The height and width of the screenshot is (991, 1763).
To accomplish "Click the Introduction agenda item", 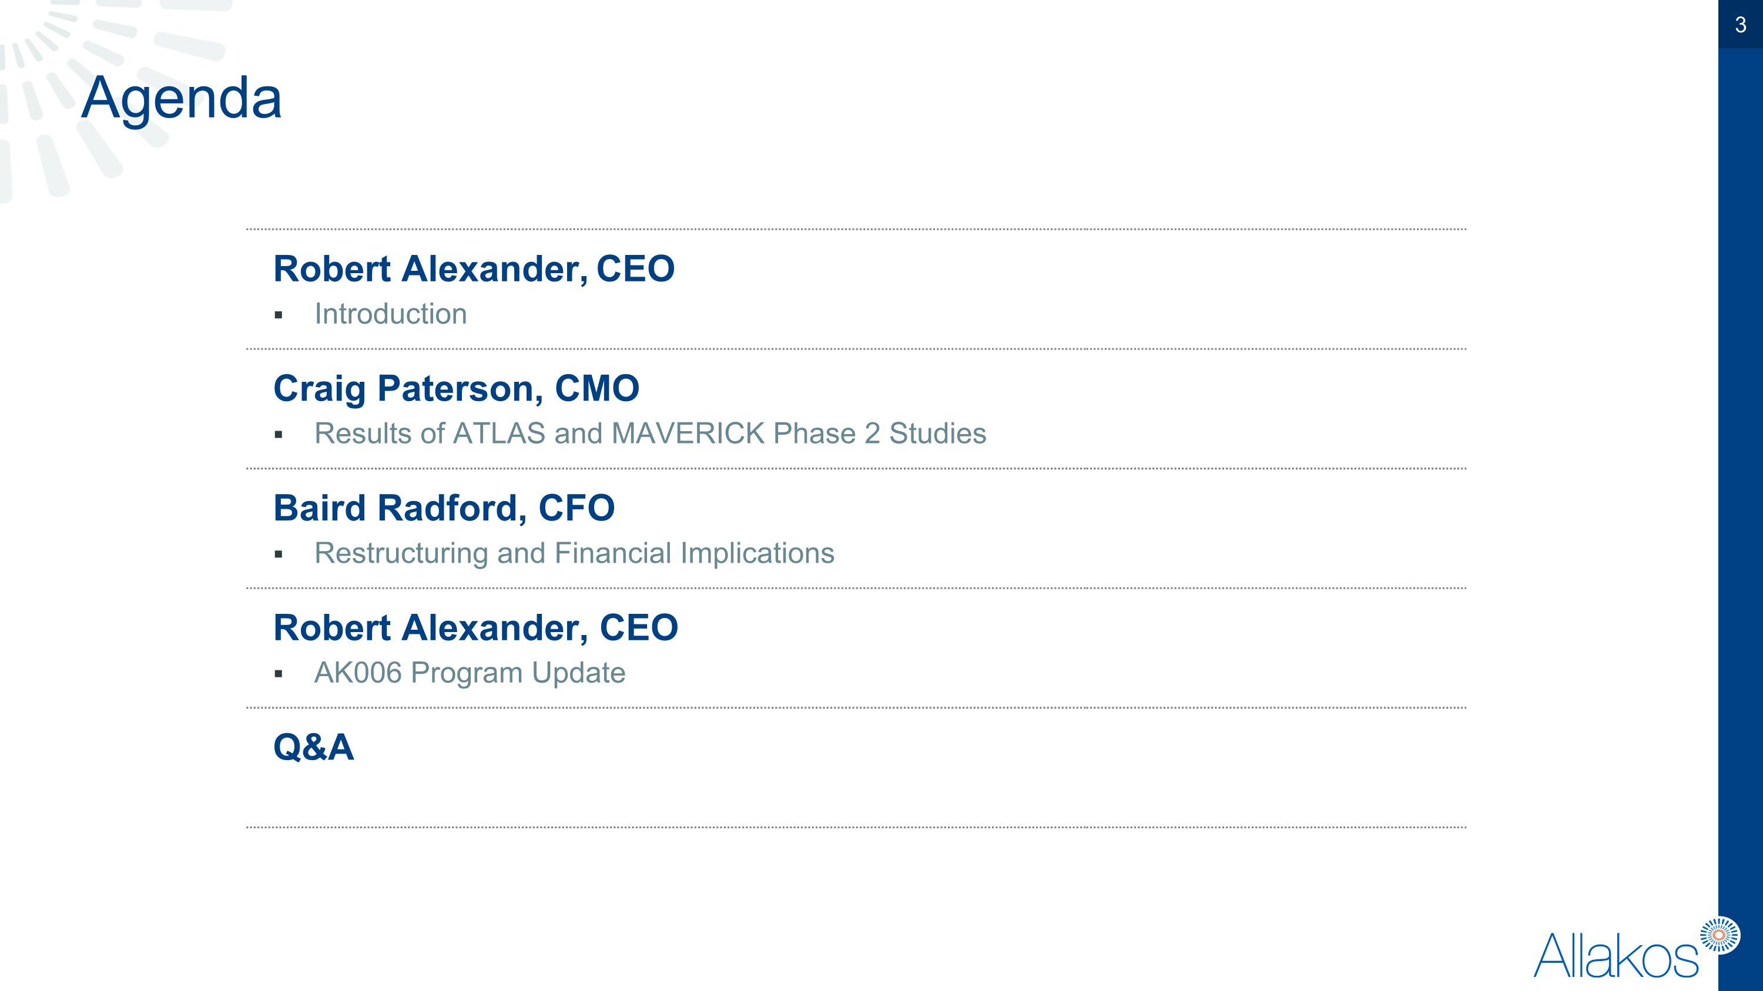I will coord(390,314).
